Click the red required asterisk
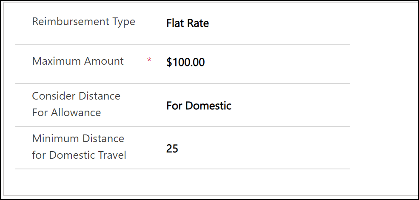 point(149,61)
